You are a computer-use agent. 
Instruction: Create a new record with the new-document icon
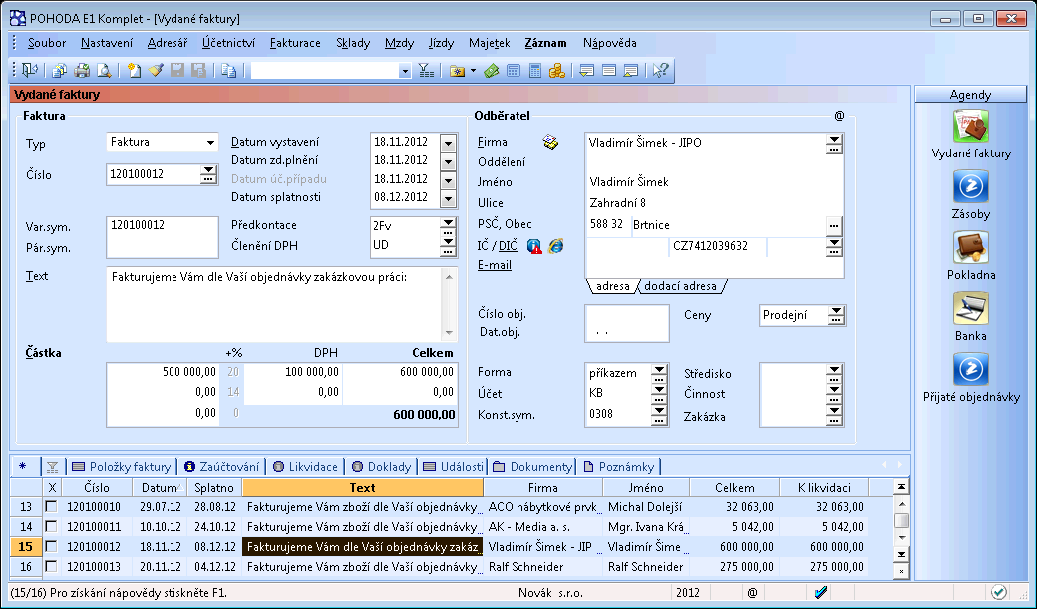(x=134, y=70)
